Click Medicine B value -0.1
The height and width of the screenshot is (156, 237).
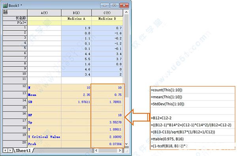click(107, 49)
